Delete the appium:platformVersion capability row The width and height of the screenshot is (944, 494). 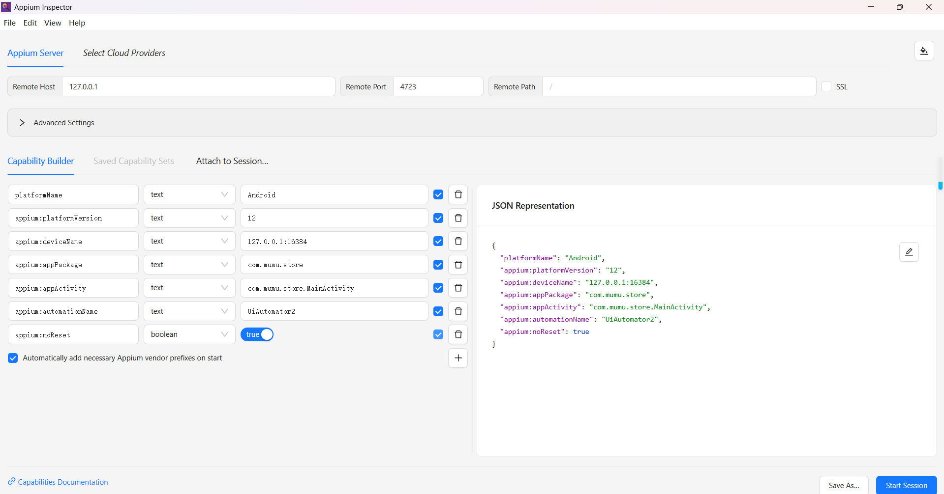[x=458, y=218]
